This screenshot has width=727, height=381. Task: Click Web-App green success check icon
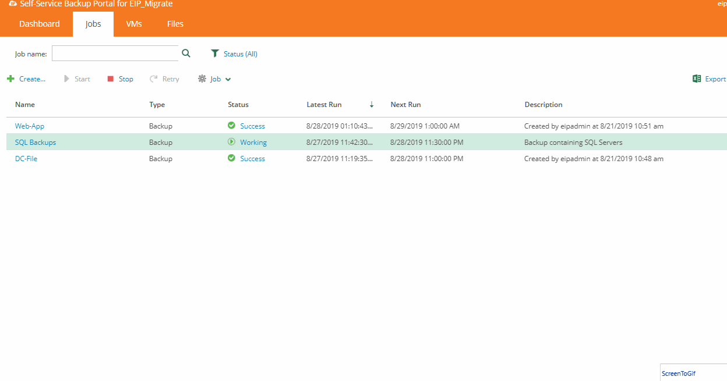click(231, 126)
